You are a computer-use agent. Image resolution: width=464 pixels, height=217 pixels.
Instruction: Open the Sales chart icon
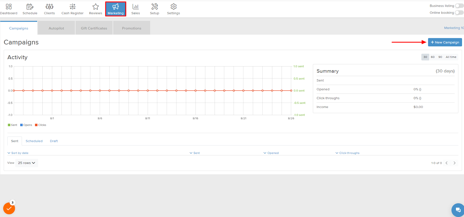135,7
